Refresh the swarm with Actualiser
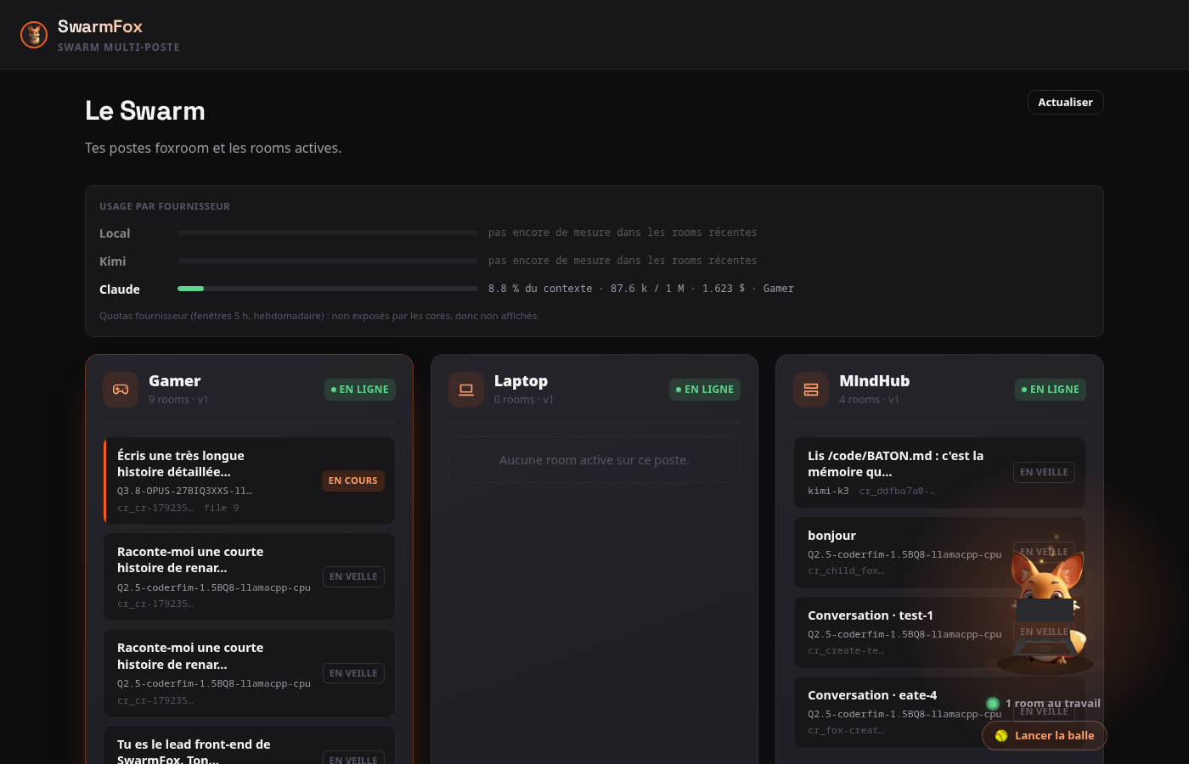This screenshot has height=764, width=1189. pos(1065,102)
